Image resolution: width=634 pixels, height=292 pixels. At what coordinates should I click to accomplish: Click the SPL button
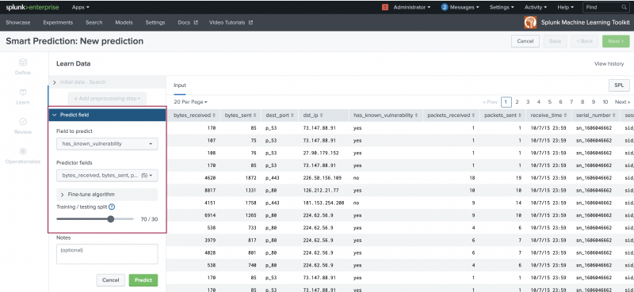(x=619, y=85)
